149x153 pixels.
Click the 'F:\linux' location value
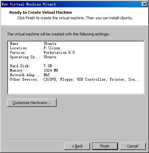[x=52, y=48]
